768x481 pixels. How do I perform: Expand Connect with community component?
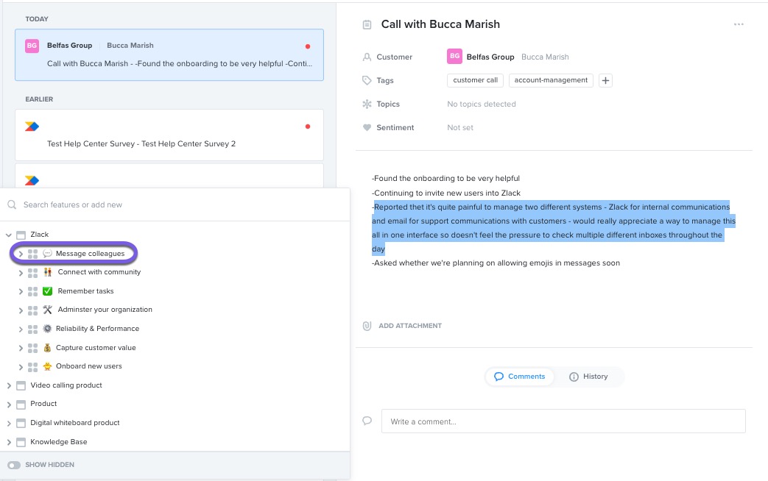click(x=21, y=273)
